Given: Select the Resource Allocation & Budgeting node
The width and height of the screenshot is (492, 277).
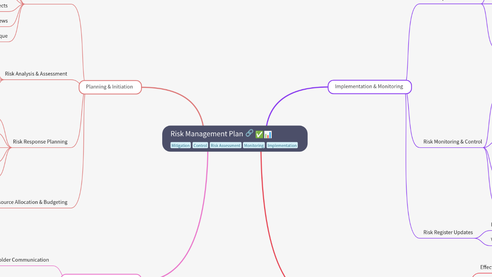Looking at the screenshot, I should pos(33,202).
